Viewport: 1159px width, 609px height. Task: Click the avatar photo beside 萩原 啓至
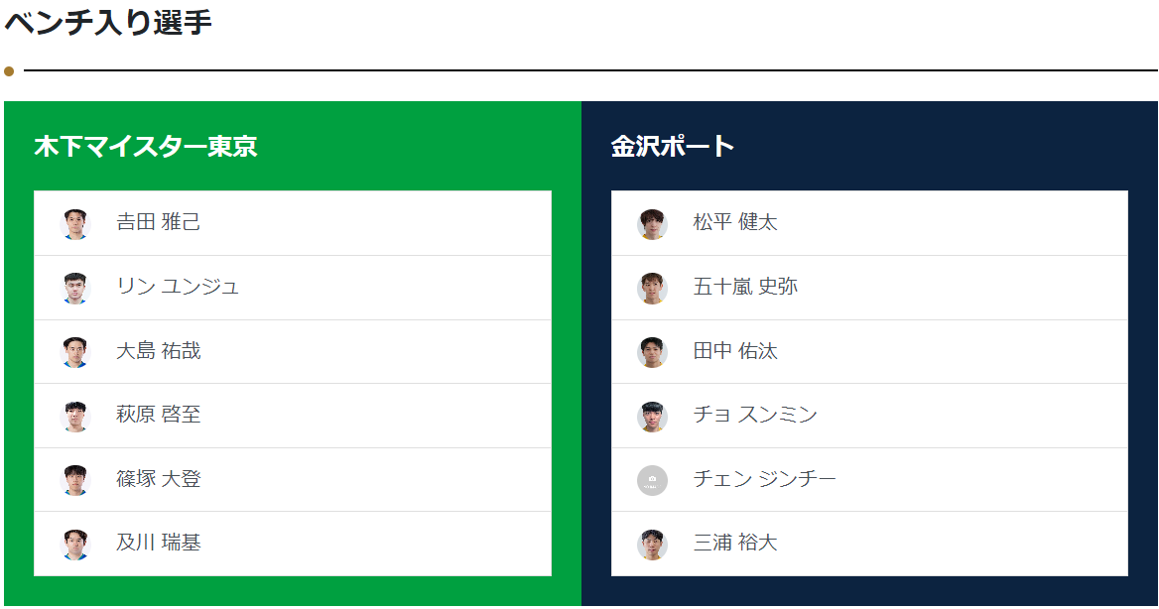tap(75, 417)
